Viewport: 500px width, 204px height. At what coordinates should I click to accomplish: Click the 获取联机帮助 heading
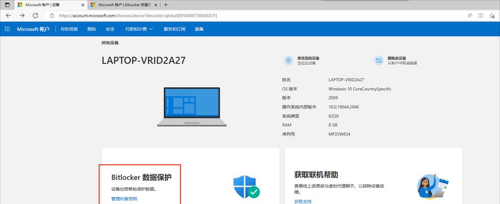tap(316, 174)
